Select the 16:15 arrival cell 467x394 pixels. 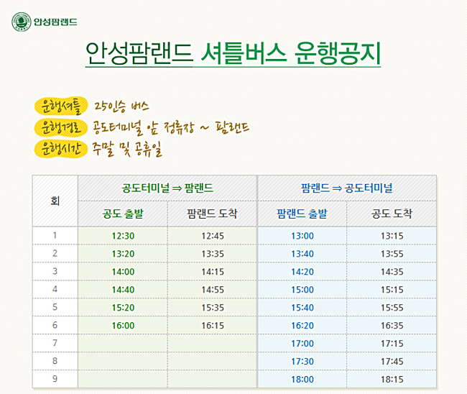pos(212,325)
